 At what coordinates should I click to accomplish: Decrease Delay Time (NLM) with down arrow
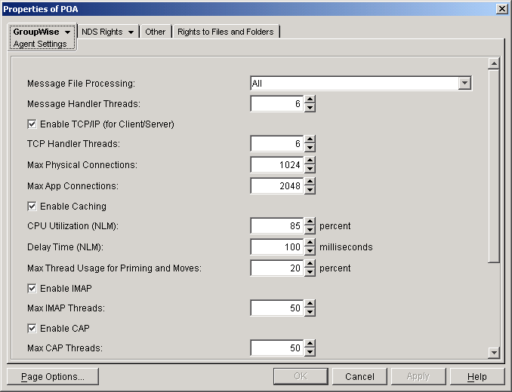click(310, 251)
